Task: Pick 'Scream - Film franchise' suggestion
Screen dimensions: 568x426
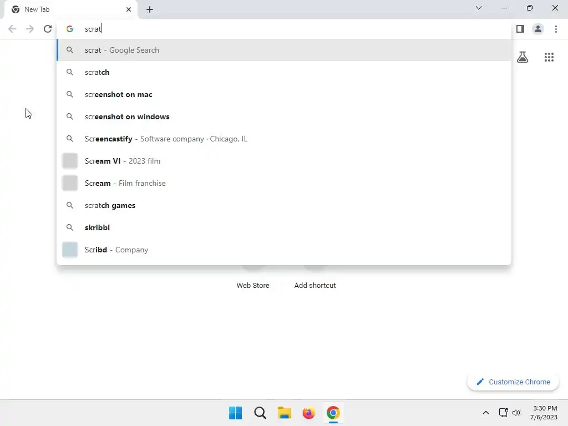Action: pyautogui.click(x=284, y=183)
